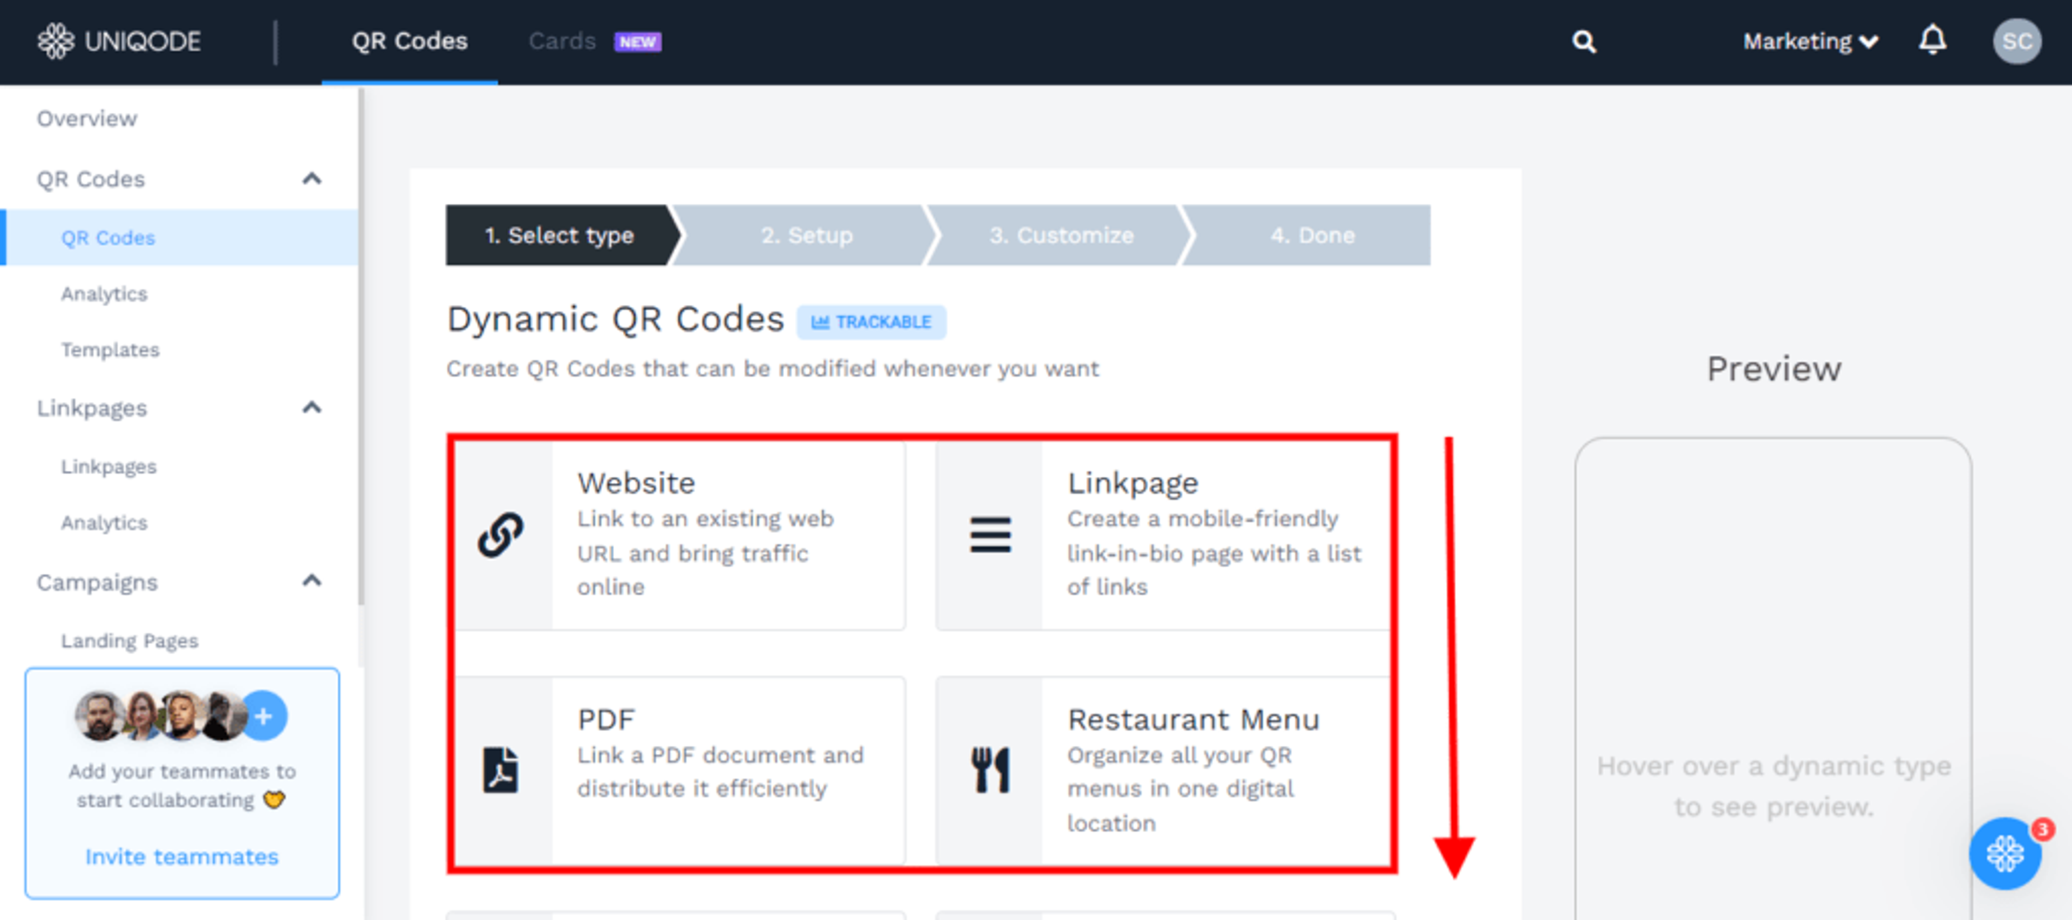Click the add teammate plus icon
Screen dimensions: 2072x920
coord(264,716)
